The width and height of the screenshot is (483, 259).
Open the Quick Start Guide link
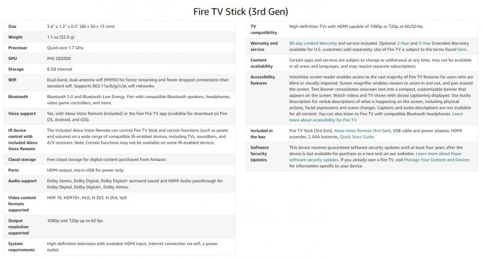coord(357,137)
